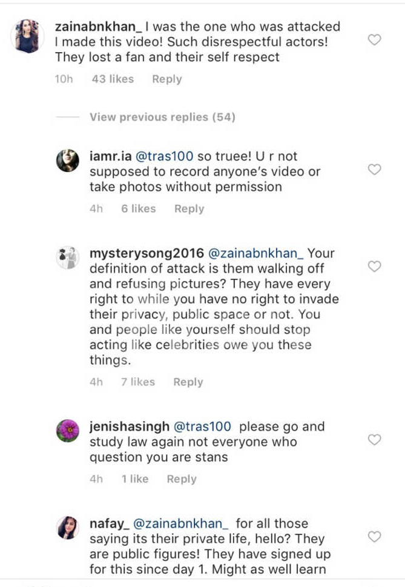Open iamr.ia's avatar
Screen dimensions: 405x587
67,160
